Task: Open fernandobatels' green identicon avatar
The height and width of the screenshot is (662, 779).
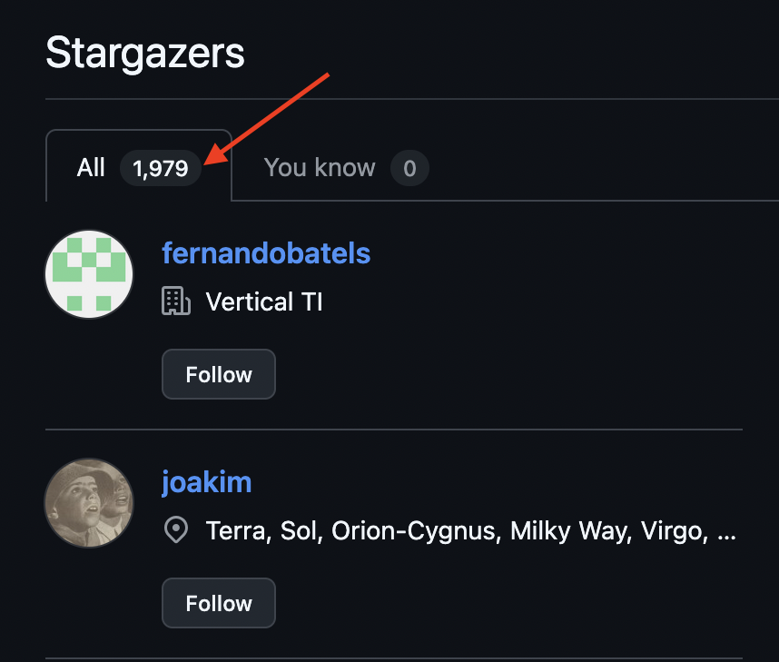Action: (89, 274)
